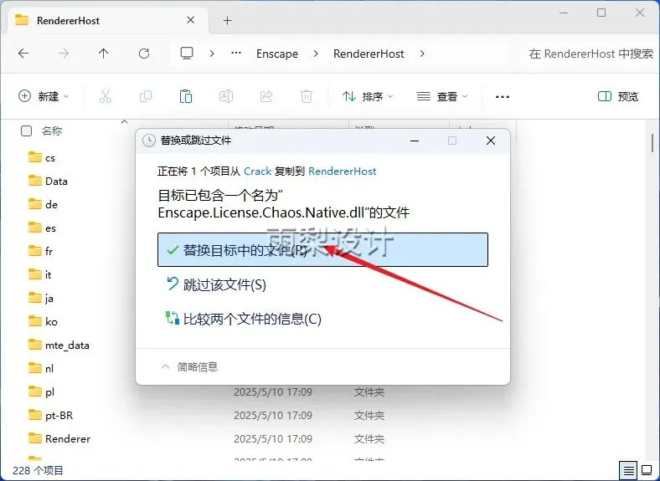Click the RendererHost destination link in dialog
The image size is (660, 481).
(x=343, y=171)
